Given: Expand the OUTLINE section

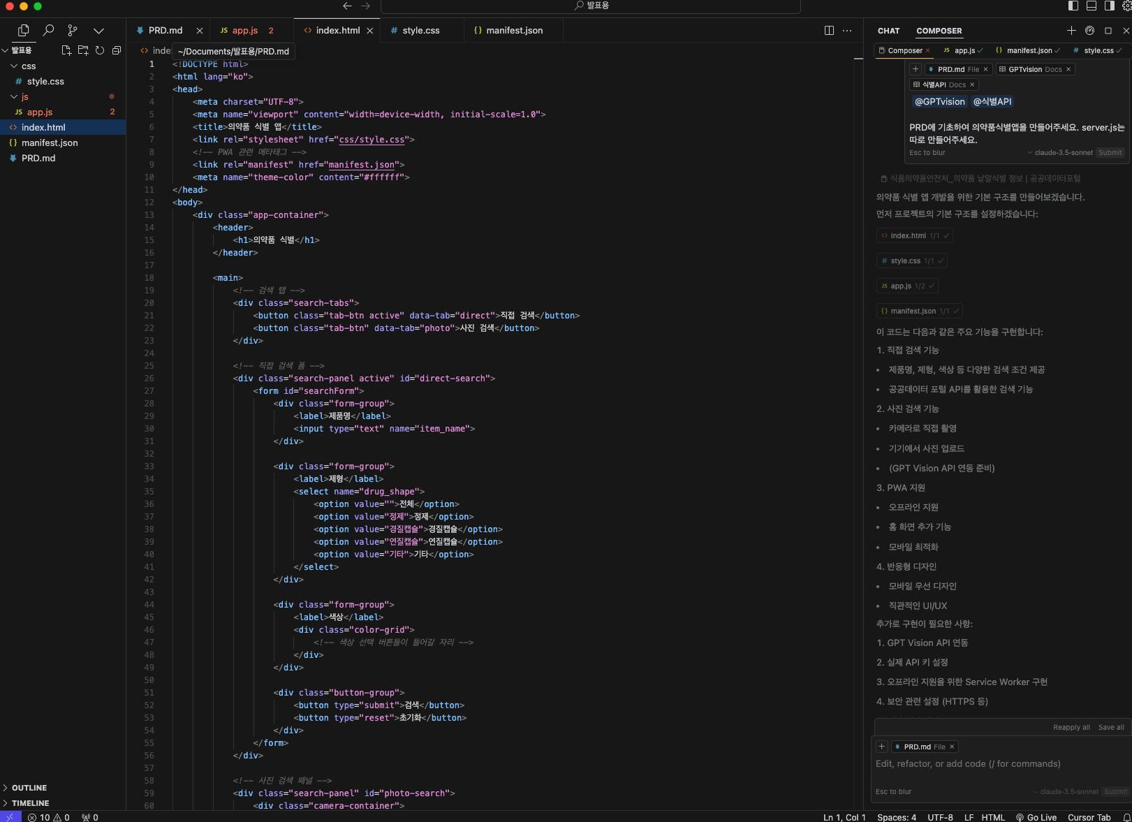Looking at the screenshot, I should [29, 788].
